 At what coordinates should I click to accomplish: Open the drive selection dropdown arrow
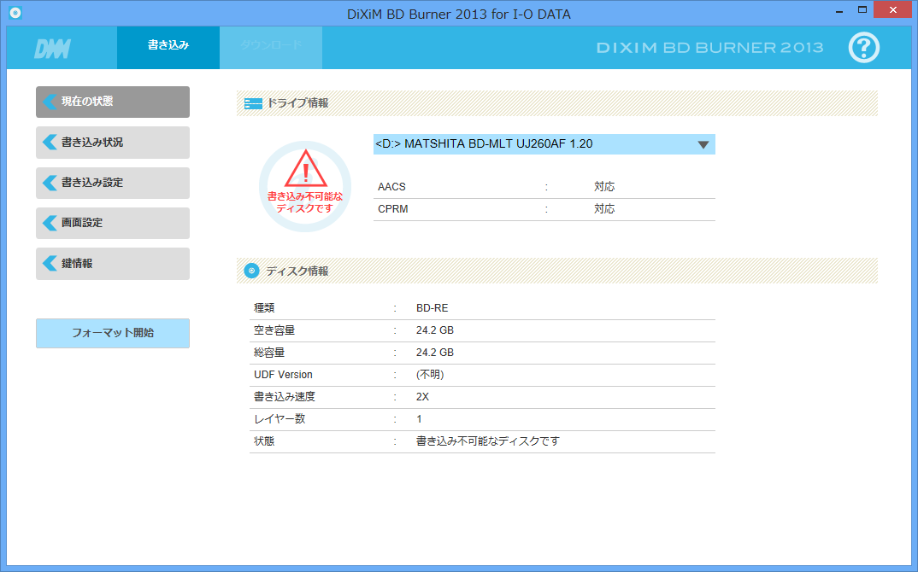(x=703, y=144)
